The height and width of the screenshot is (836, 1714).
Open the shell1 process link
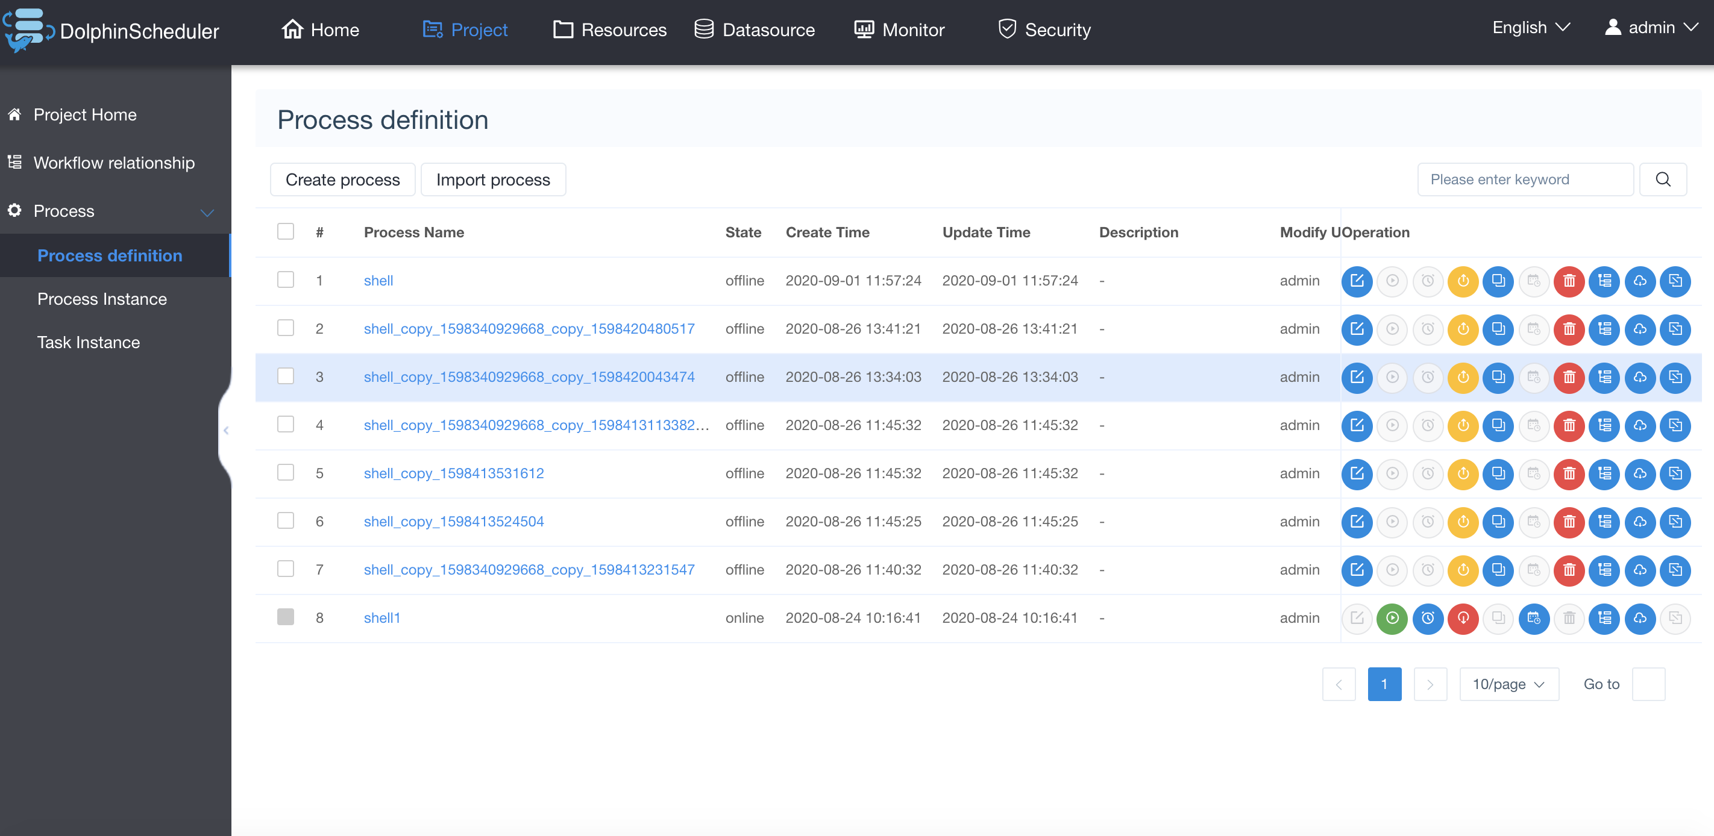381,618
